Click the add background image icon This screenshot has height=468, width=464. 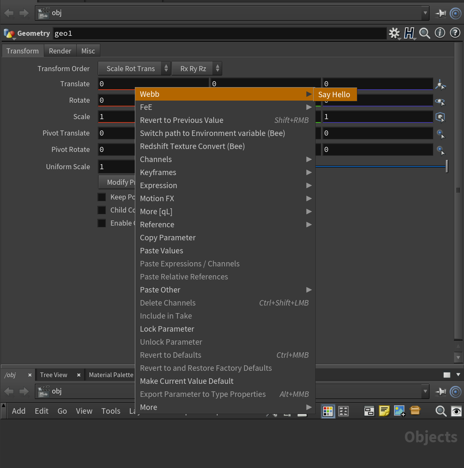pos(400,411)
